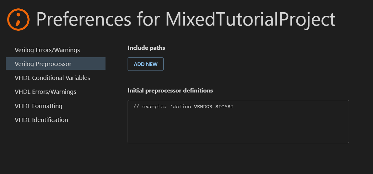Switch to VHDL Formatting settings

(38, 106)
